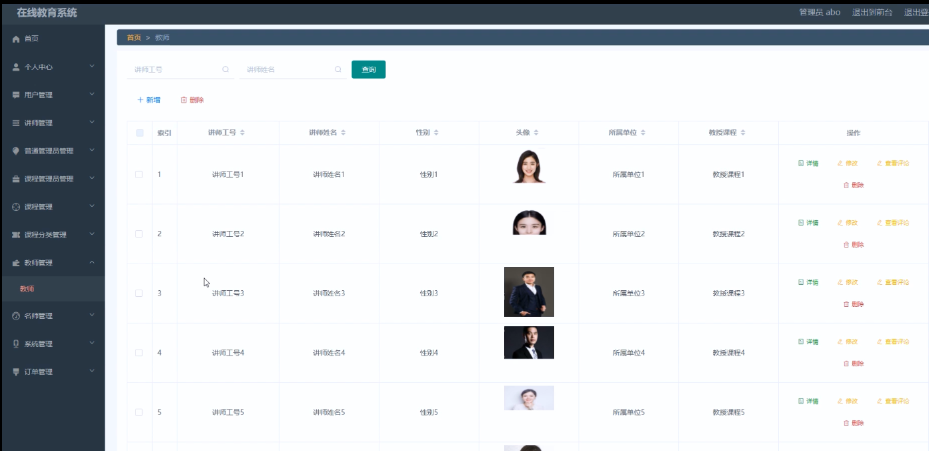Click 查看评论 for row 讲师工号2
929x451 pixels.
click(x=893, y=223)
